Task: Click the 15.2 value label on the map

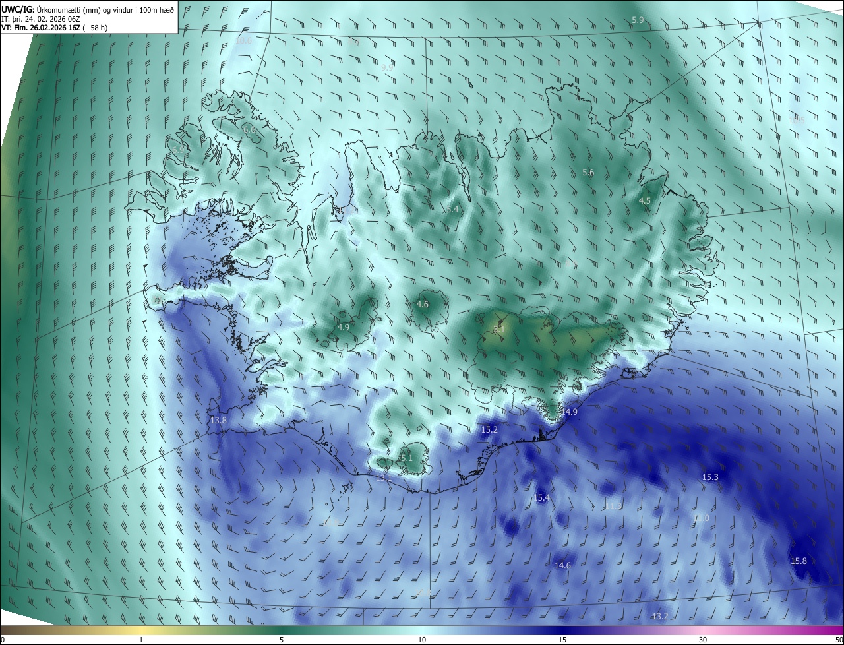Action: [x=489, y=429]
